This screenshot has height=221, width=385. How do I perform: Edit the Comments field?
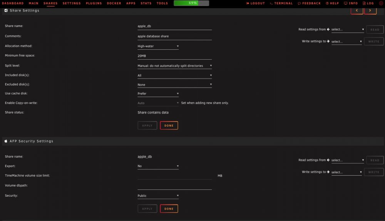(174, 36)
